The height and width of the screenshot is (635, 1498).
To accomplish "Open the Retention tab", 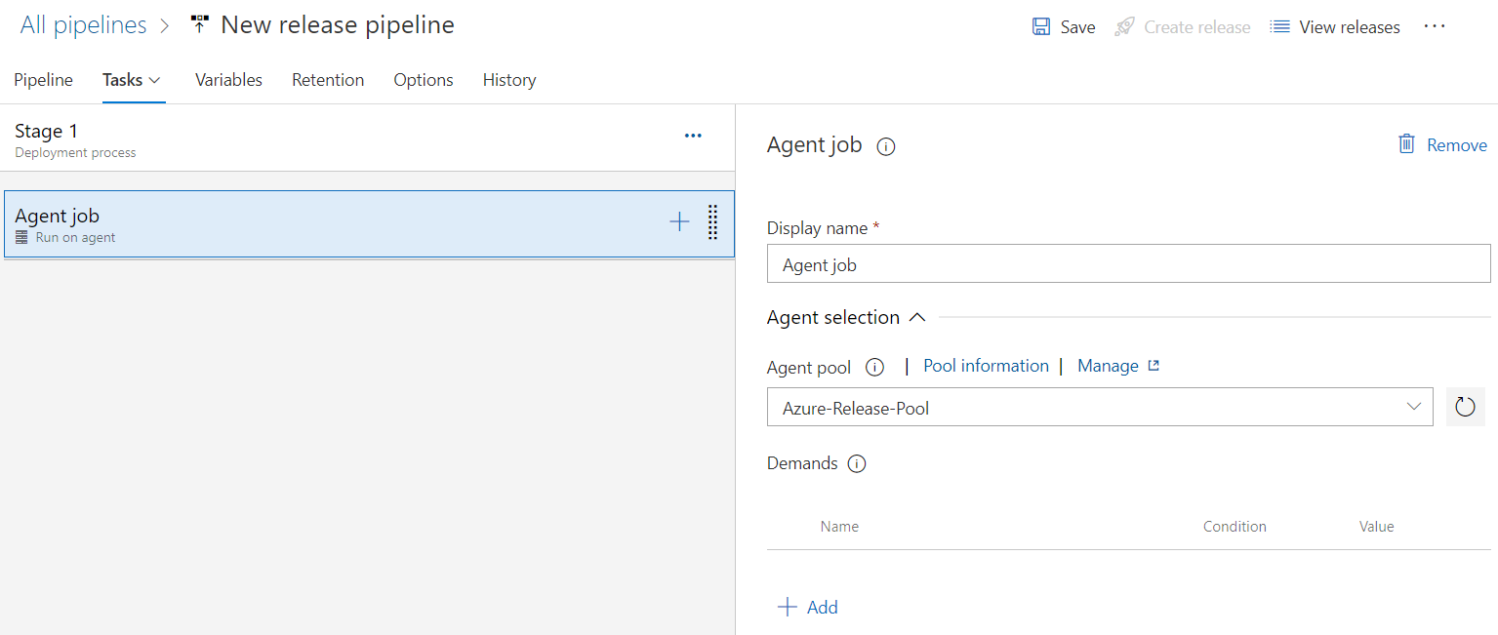I will click(328, 80).
